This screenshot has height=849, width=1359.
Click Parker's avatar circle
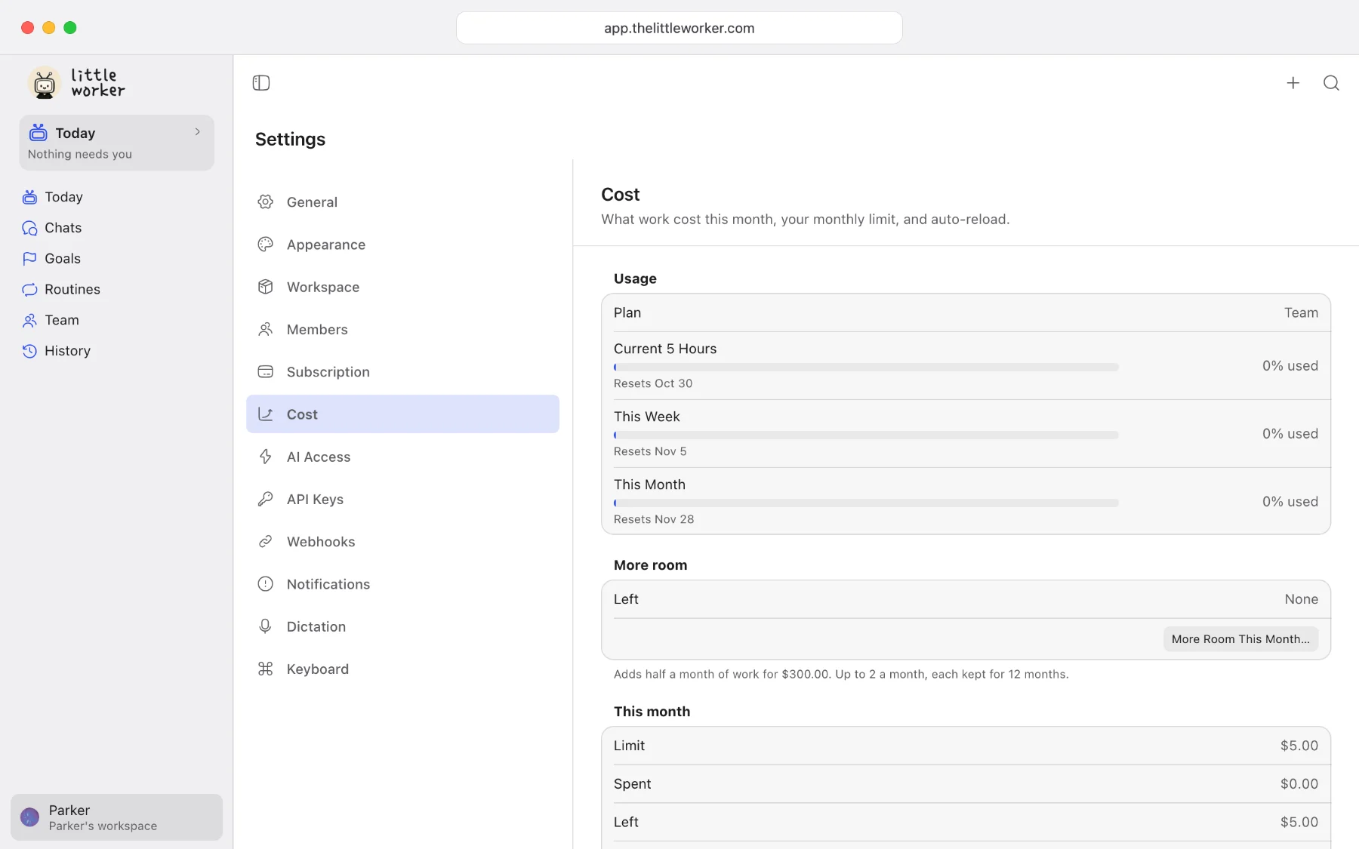point(29,817)
